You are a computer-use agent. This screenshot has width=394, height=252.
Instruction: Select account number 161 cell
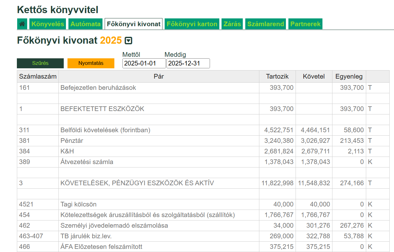[x=38, y=88]
